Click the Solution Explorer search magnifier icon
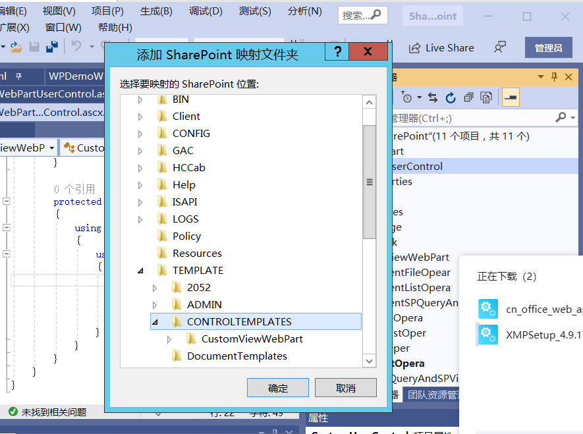 tap(561, 118)
